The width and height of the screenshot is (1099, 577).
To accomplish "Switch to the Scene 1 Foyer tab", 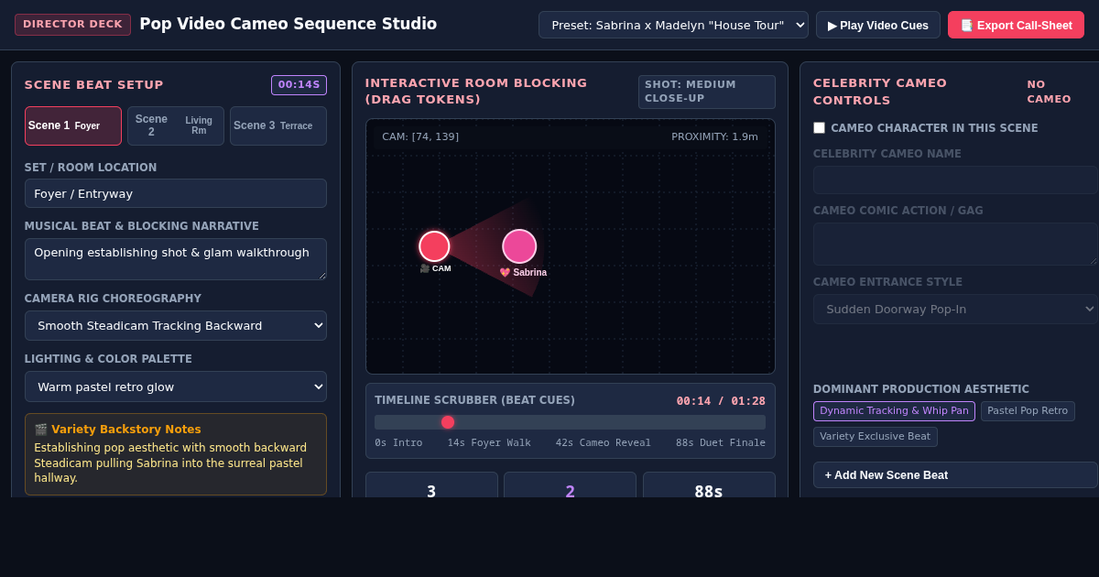I will 73,125.
